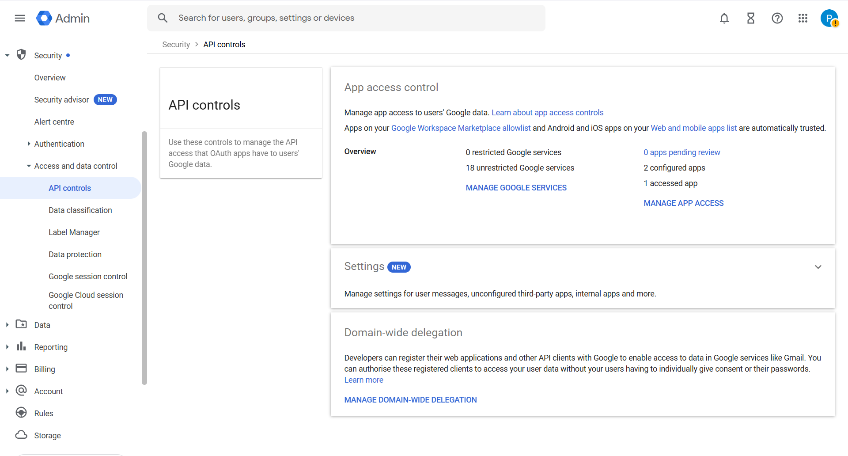Open Google session control settings

click(88, 276)
